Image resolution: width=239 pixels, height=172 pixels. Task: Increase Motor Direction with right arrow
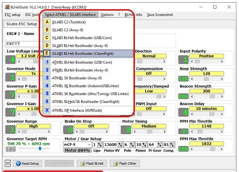coord(164,62)
